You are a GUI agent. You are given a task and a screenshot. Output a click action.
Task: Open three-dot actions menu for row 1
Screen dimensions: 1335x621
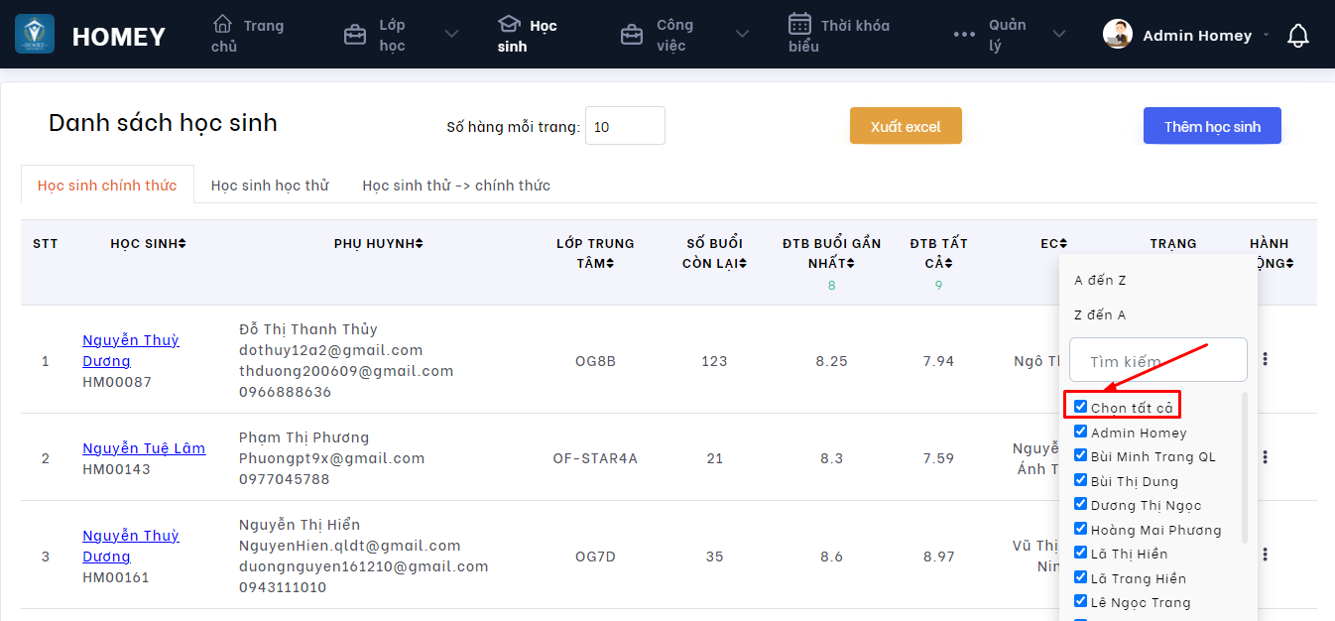[x=1265, y=359]
